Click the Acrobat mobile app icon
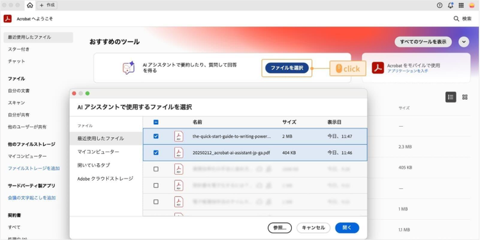This screenshot has height=240, width=480. pos(378,68)
